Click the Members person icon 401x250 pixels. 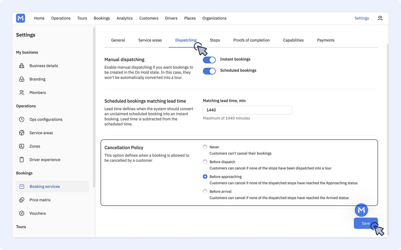pyautogui.click(x=22, y=92)
